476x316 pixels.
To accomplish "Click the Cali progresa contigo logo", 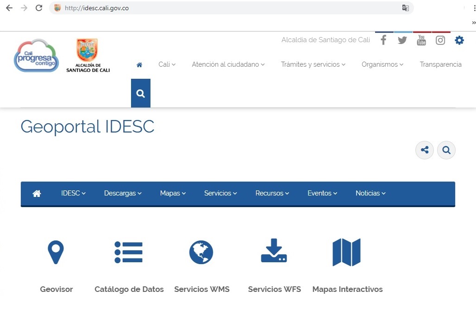I will pyautogui.click(x=36, y=55).
